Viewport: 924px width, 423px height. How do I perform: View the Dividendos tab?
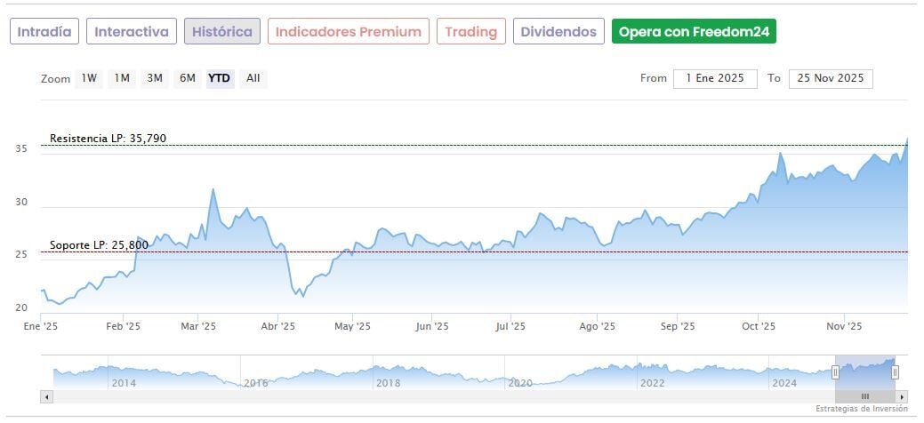click(558, 32)
